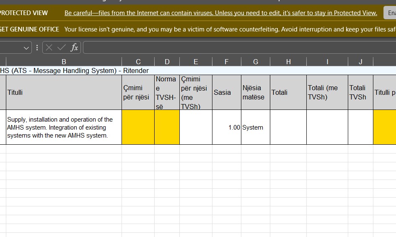Select the AMHS system description cell
Viewport: 396px width, 237px height.
[x=64, y=128]
